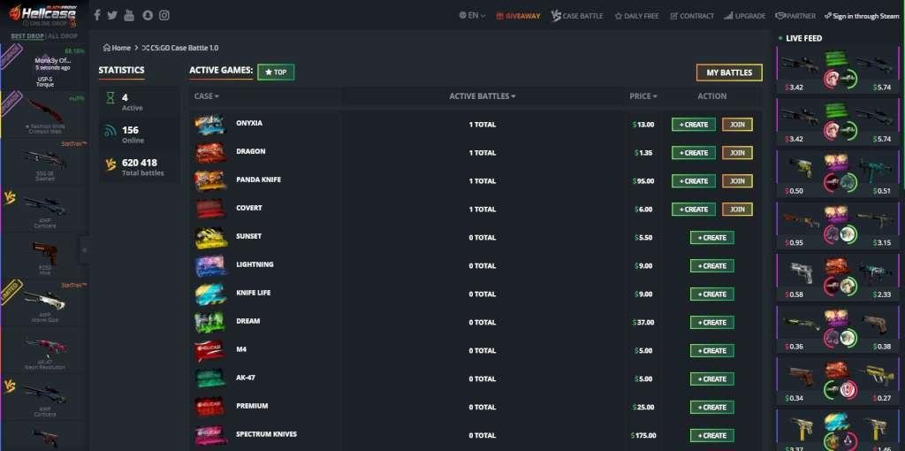Click the Spectrum Knives case image
Screen dimensions: 905x451
tap(210, 435)
